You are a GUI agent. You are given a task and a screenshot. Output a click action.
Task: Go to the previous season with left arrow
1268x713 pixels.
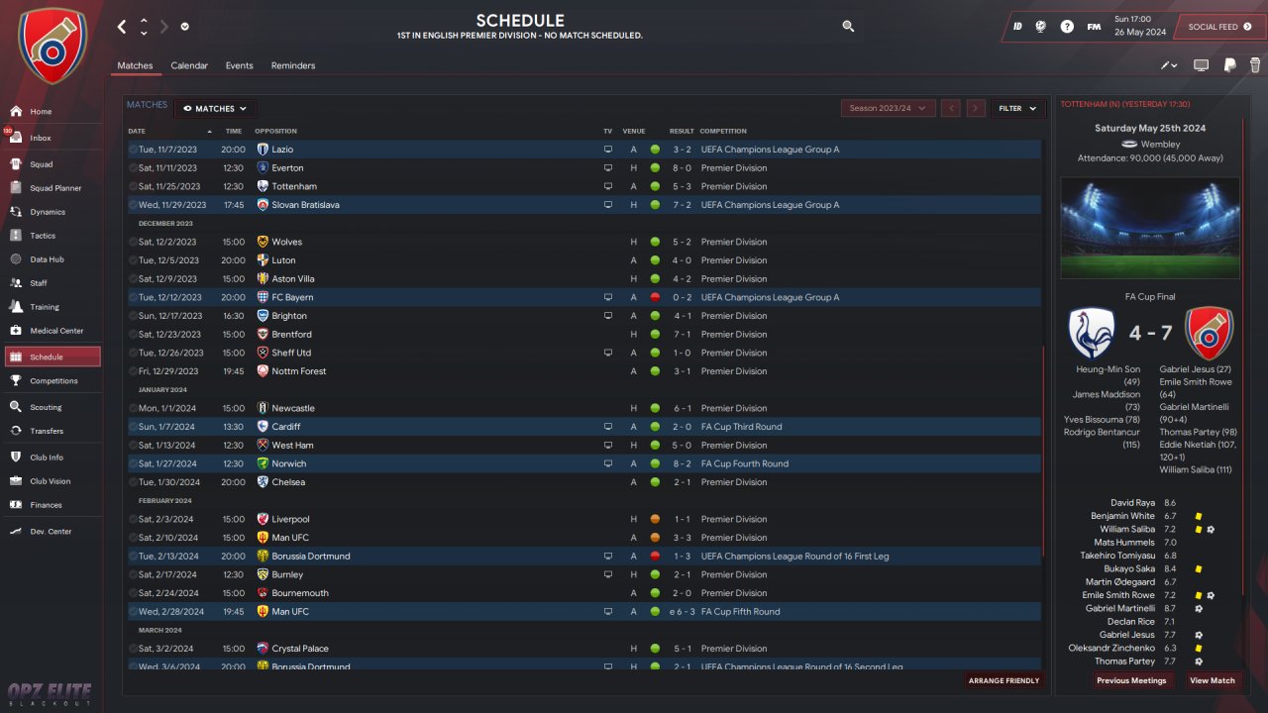pyautogui.click(x=951, y=109)
